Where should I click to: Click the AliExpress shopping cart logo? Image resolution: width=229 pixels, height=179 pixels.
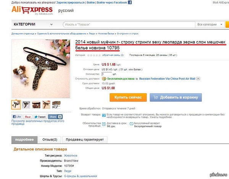point(32,10)
